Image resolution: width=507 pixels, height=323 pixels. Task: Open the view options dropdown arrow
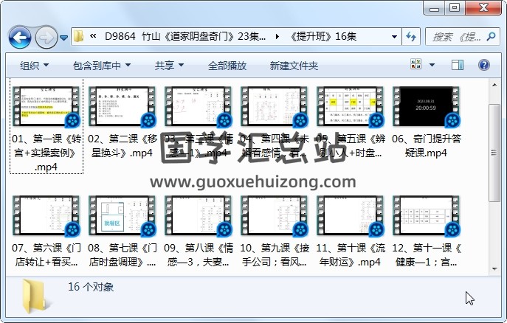[x=432, y=65]
